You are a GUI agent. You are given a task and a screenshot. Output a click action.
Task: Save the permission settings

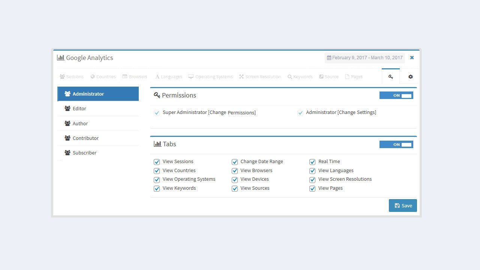[403, 205]
